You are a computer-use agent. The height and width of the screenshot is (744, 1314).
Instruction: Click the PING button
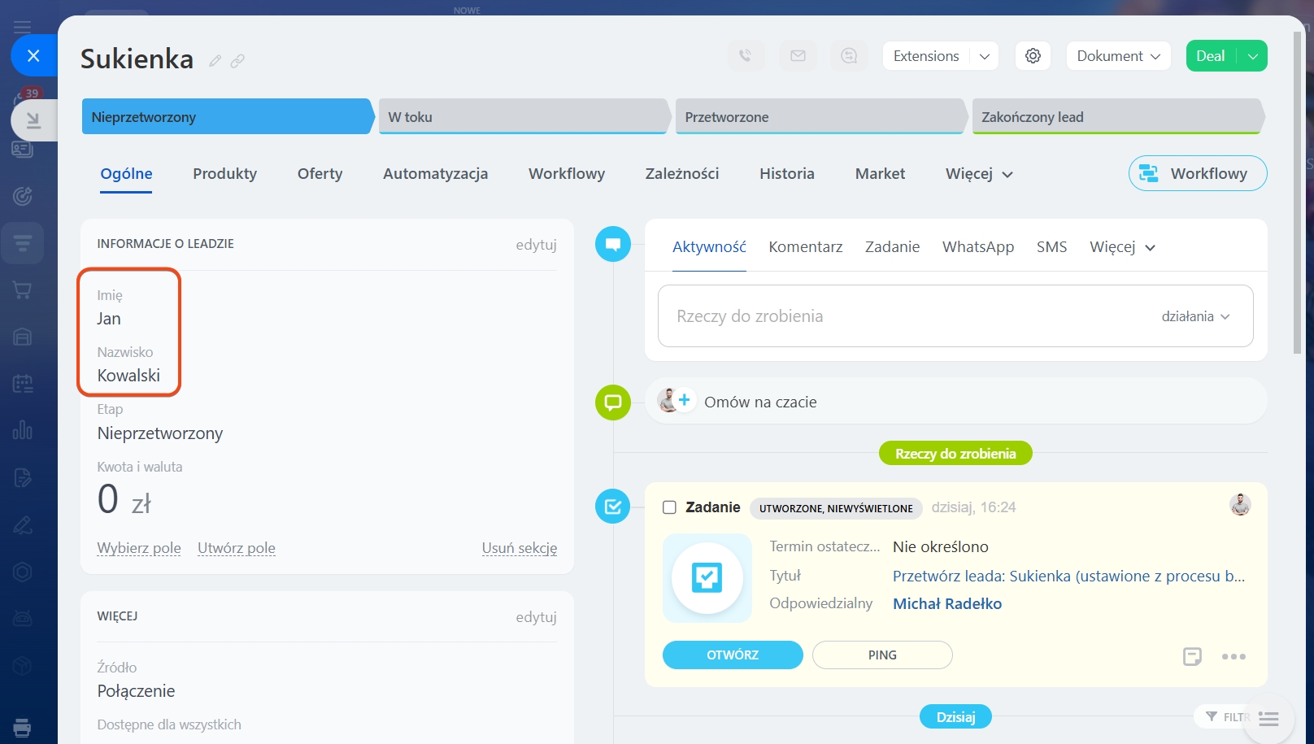tap(882, 655)
